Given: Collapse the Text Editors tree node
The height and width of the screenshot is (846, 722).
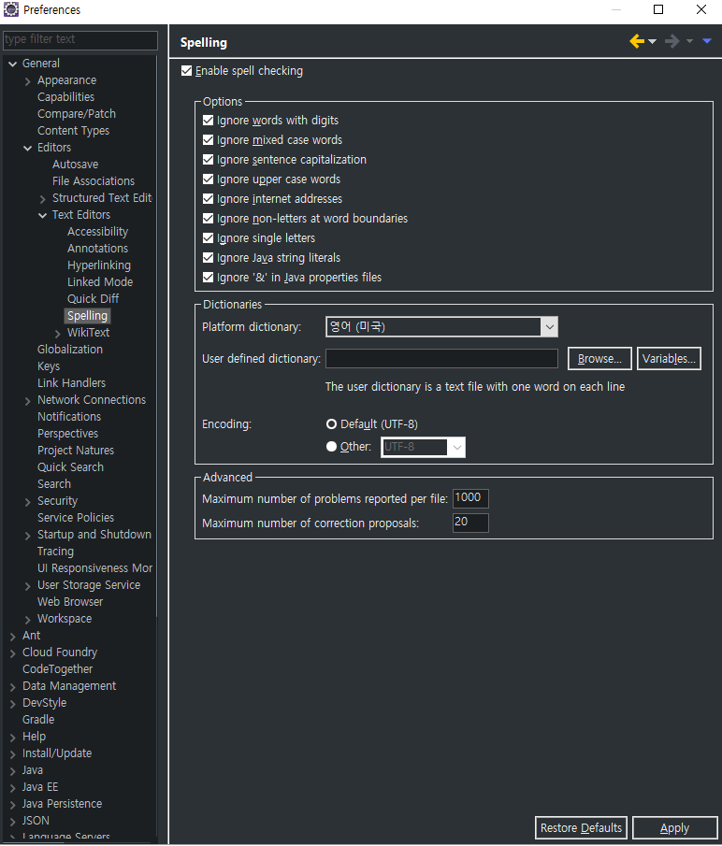Looking at the screenshot, I should pyautogui.click(x=43, y=215).
